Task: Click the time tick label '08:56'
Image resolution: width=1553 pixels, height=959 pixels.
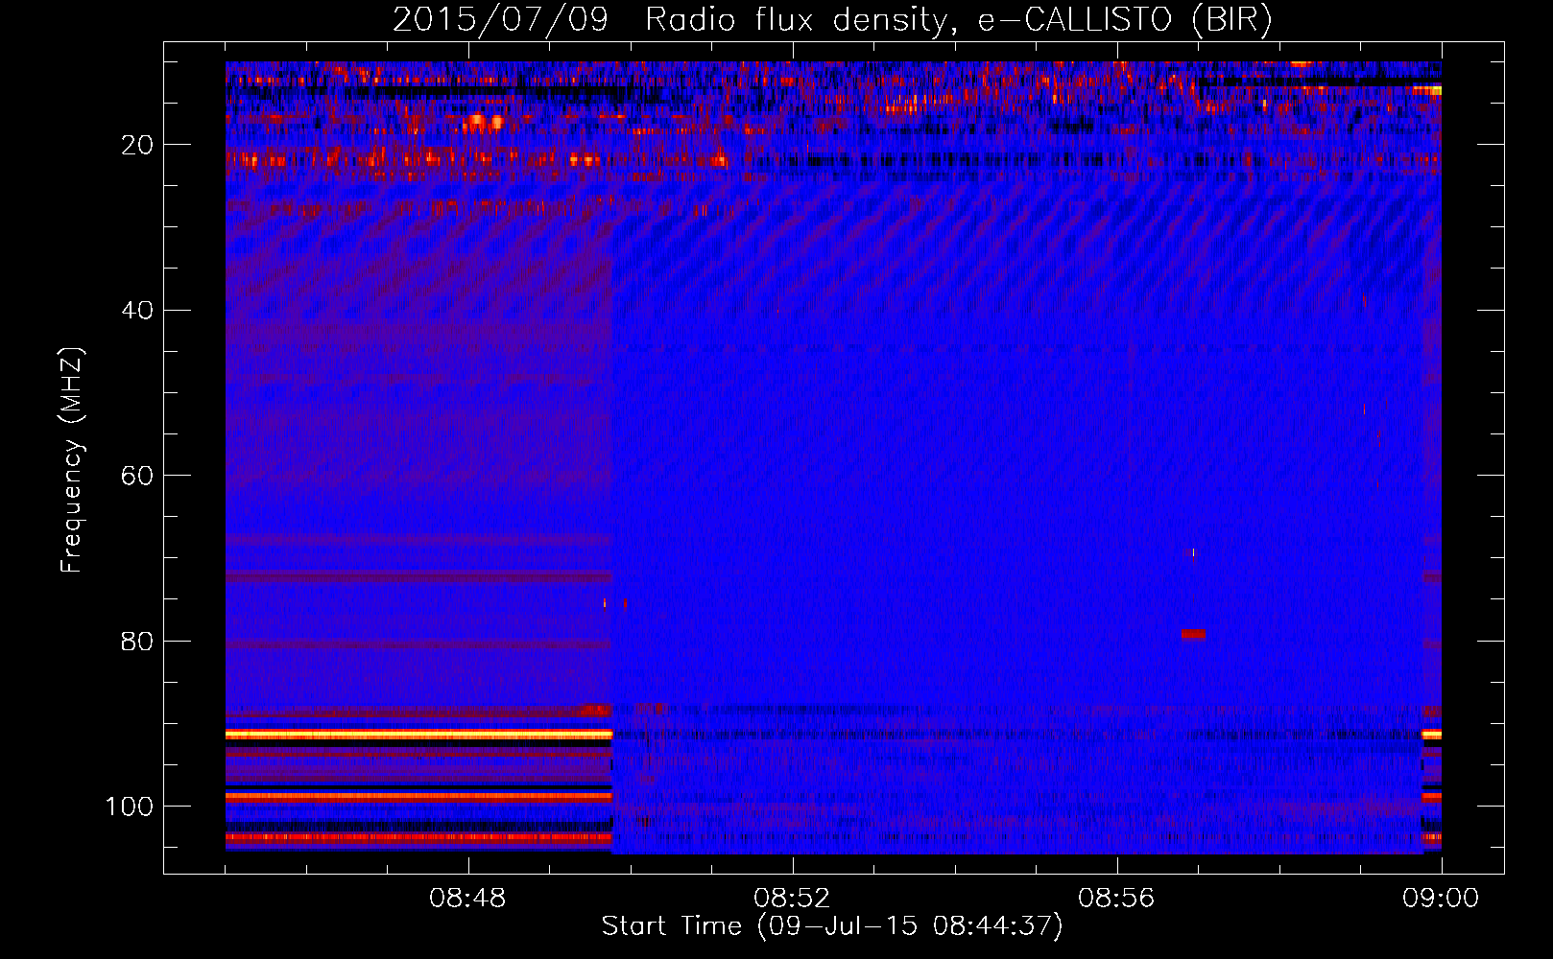Action: (1116, 899)
